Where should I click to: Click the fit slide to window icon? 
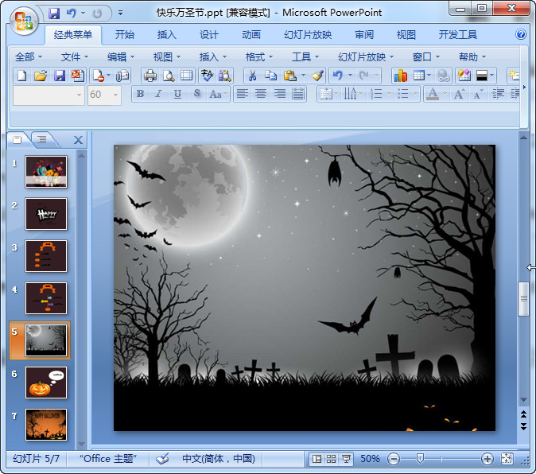pyautogui.click(x=508, y=459)
